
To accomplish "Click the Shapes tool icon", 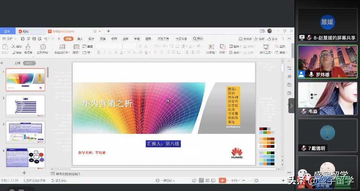I will coord(223,47).
